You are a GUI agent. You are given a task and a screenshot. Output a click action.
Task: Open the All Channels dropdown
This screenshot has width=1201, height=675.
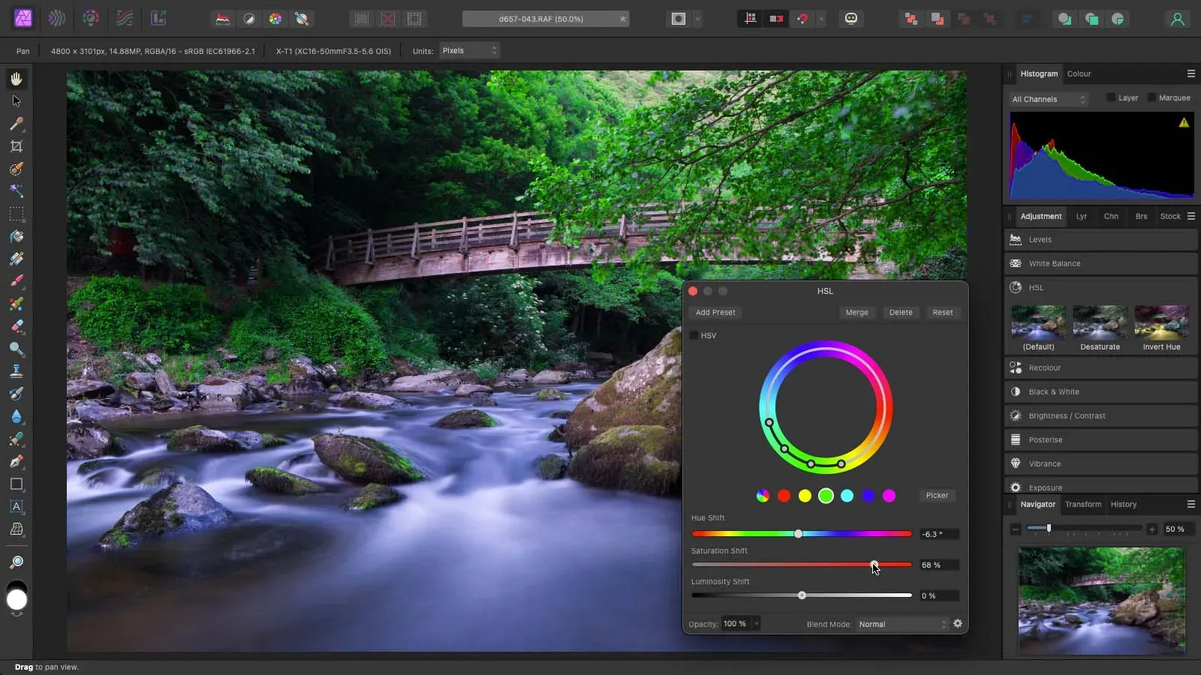point(1048,99)
